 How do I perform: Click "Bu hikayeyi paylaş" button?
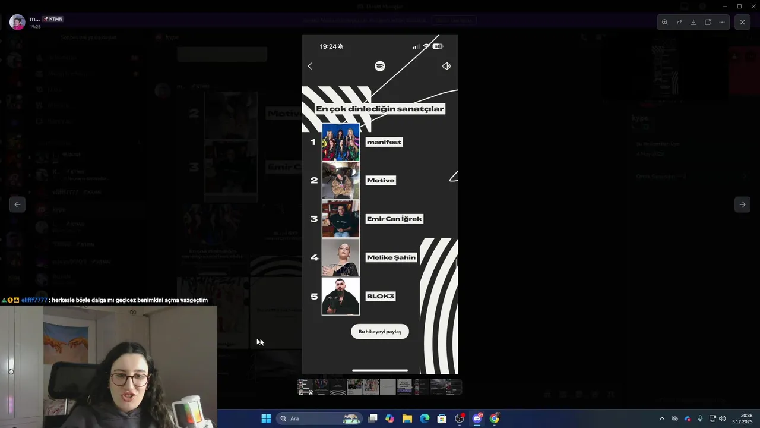click(380, 332)
